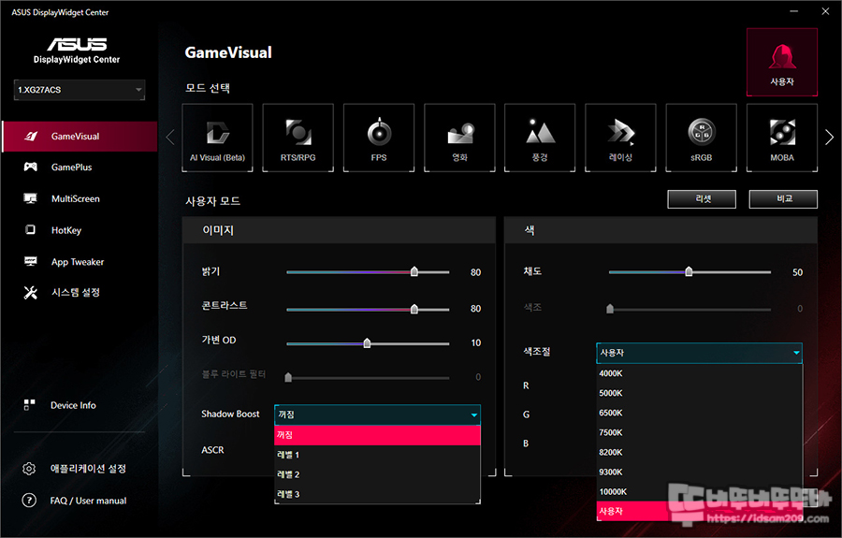Click the App Tweaker icon
This screenshot has width=842, height=538.
point(31,261)
